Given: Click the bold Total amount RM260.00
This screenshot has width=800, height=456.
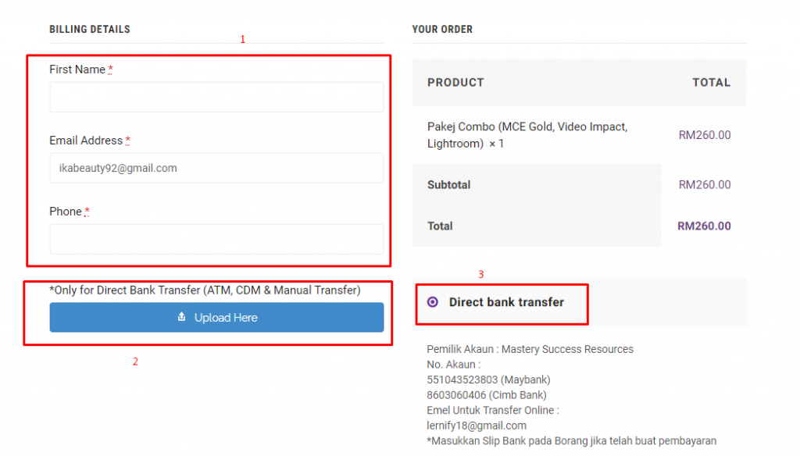Looking at the screenshot, I should [x=704, y=226].
